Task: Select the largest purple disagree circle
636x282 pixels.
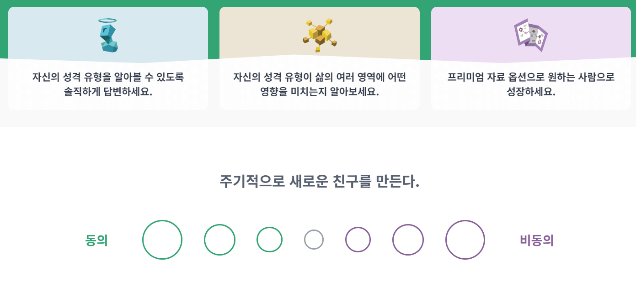Action: pyautogui.click(x=465, y=239)
